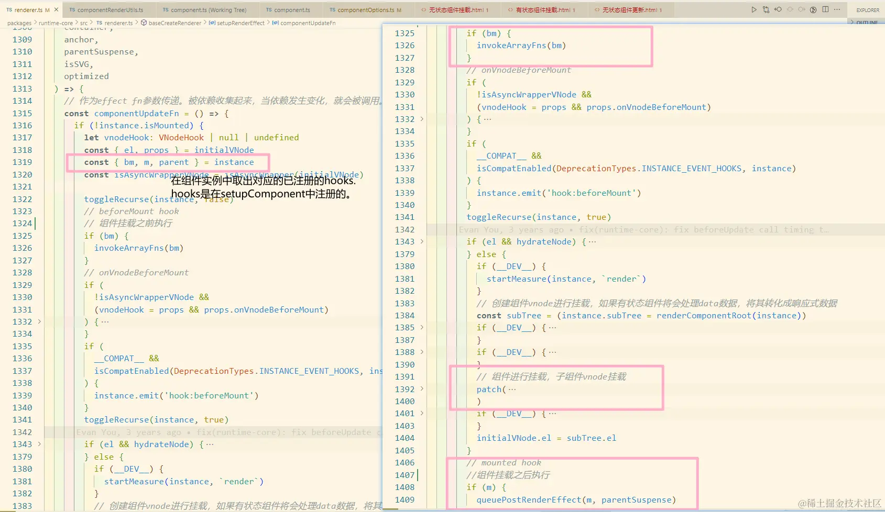Viewport: 885px width, 512px height.
Task: Expand folded line 1401 in right pane
Action: [x=422, y=413]
